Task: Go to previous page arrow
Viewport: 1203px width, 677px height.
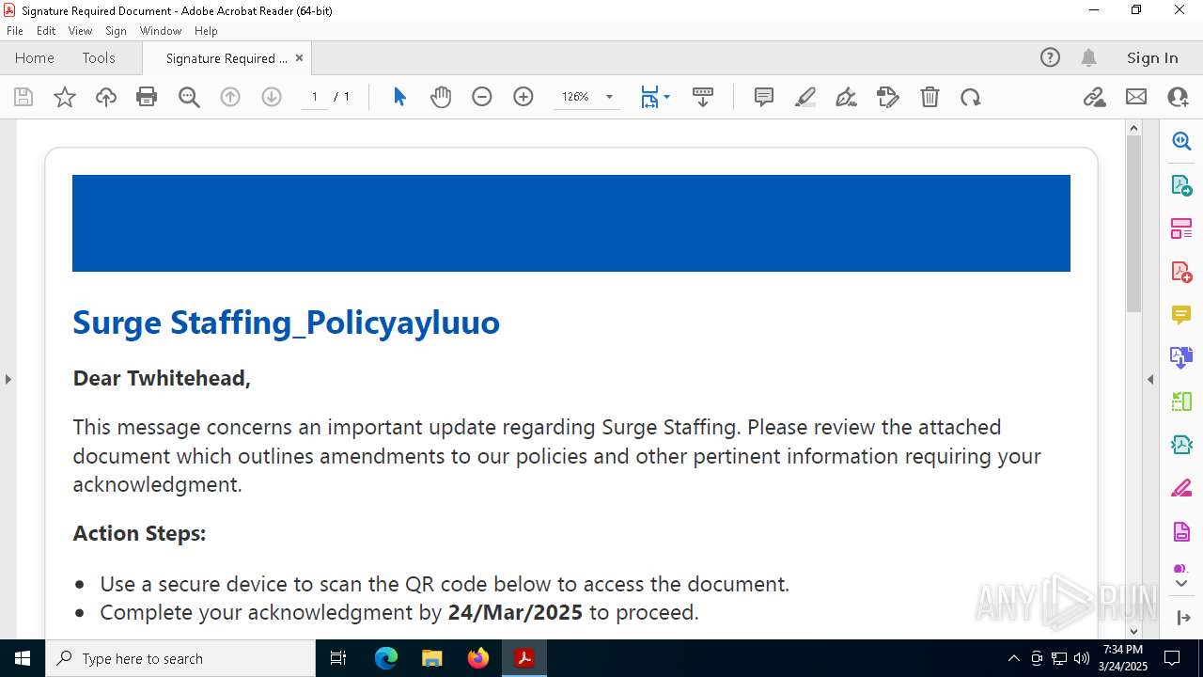Action: tap(230, 97)
